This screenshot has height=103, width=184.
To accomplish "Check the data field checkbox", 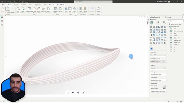I will [171, 33].
